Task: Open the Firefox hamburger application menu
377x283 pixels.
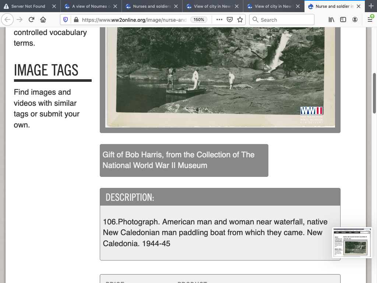Action: (370, 20)
